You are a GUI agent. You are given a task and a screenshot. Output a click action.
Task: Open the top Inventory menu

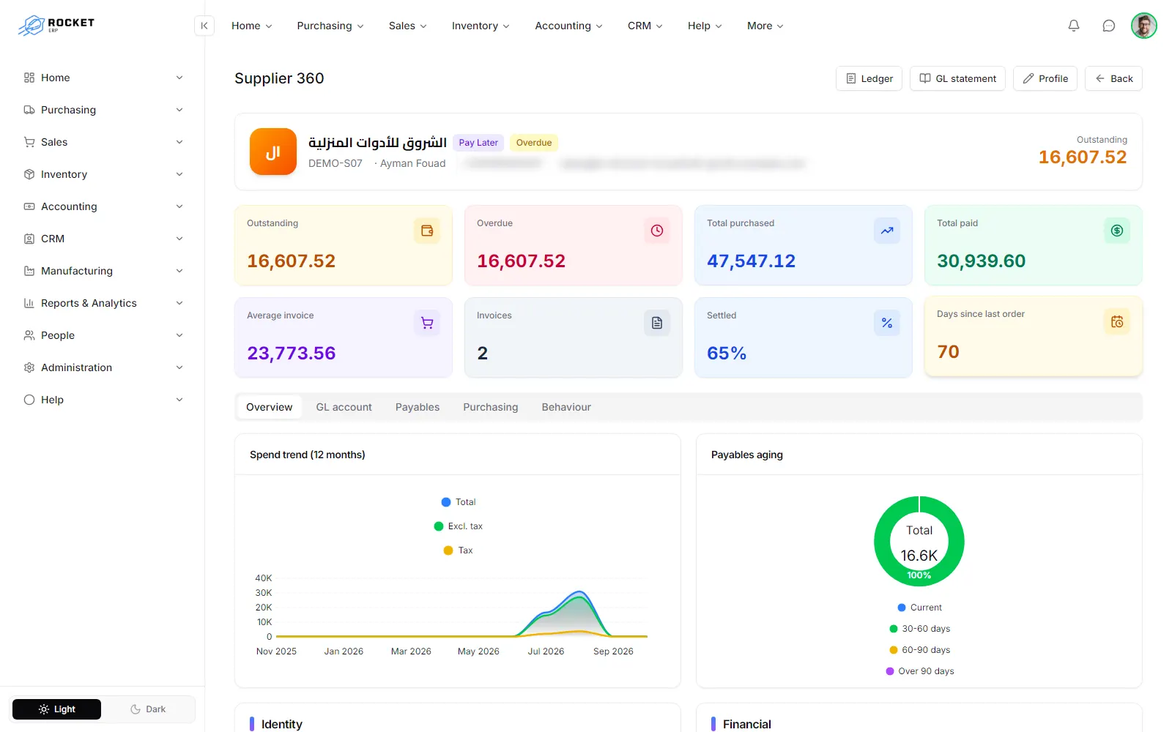(x=481, y=26)
